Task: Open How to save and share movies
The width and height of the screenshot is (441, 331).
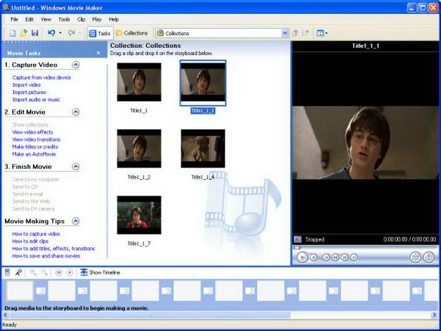Action: click(46, 256)
